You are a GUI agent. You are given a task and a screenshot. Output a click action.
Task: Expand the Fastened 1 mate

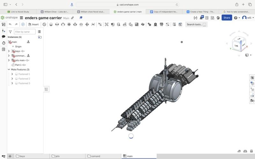pos(12,74)
